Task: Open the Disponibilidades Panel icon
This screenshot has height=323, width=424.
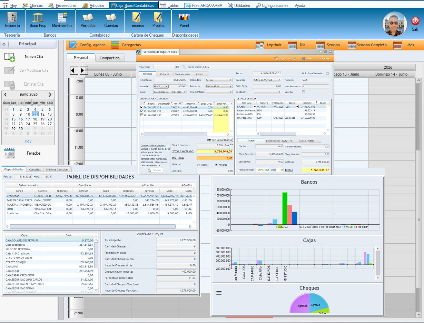Action: coord(184,18)
